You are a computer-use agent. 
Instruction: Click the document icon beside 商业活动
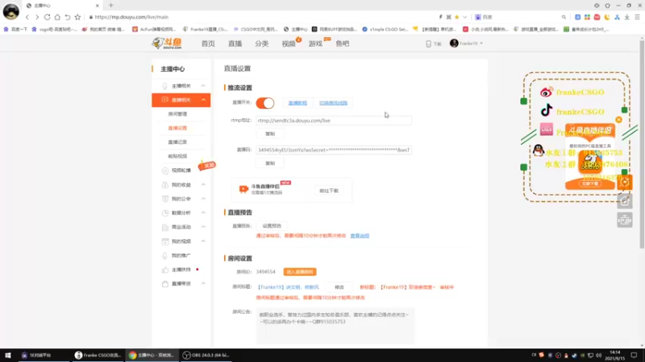tap(165, 227)
